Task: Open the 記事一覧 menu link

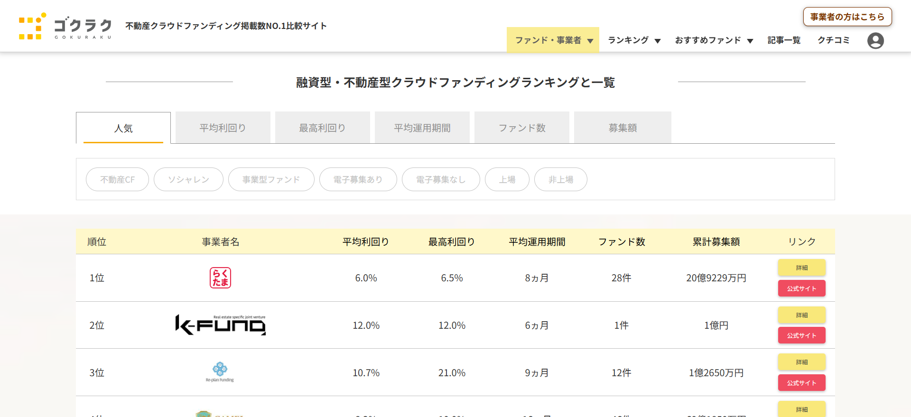Action: (x=784, y=40)
